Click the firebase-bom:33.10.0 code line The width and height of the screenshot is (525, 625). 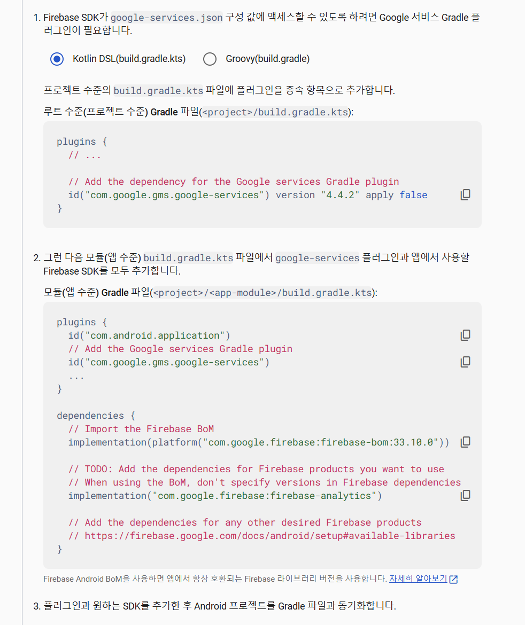259,442
